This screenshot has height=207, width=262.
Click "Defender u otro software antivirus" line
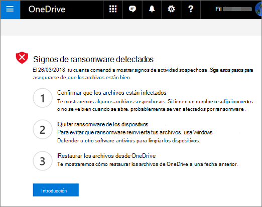(128, 141)
